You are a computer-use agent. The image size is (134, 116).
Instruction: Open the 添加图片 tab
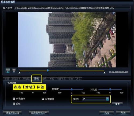(x=27, y=78)
